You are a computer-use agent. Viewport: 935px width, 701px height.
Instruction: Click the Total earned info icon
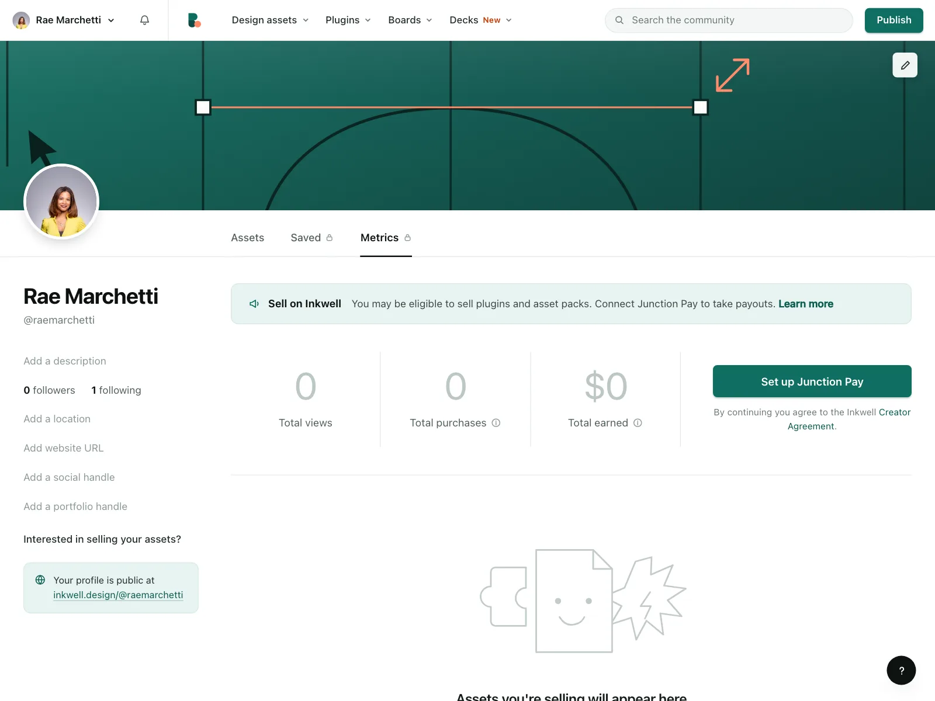pyautogui.click(x=638, y=423)
